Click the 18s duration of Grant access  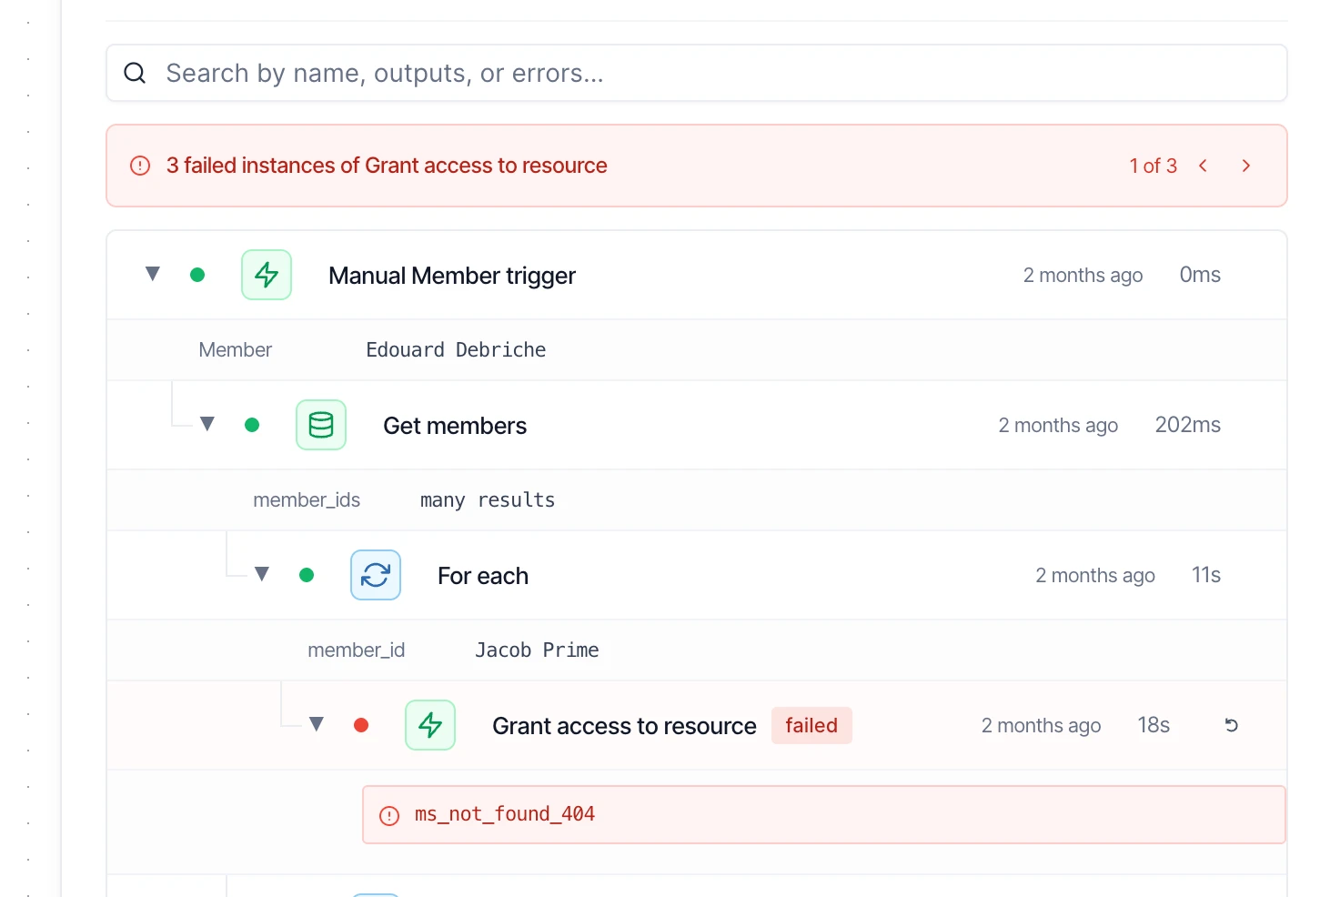click(x=1154, y=725)
